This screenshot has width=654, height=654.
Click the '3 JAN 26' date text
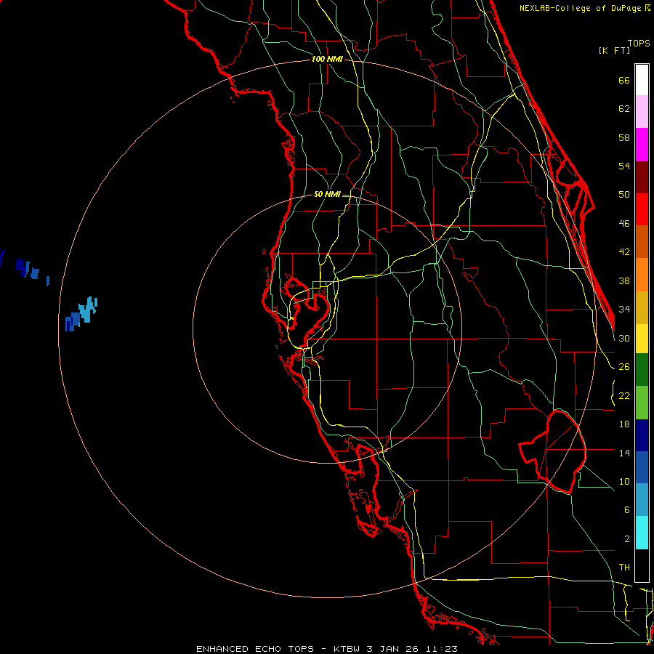[x=393, y=649]
